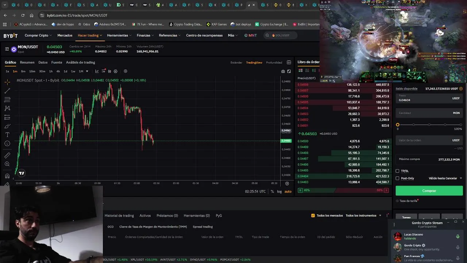Open chart settings gear in top toolbar
467x263 pixels.
(116, 71)
